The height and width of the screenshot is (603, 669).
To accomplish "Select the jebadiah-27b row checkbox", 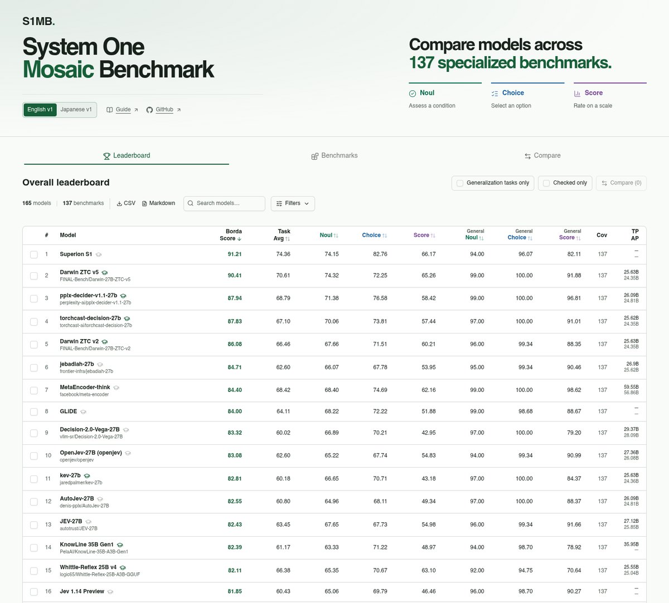I will coord(34,368).
